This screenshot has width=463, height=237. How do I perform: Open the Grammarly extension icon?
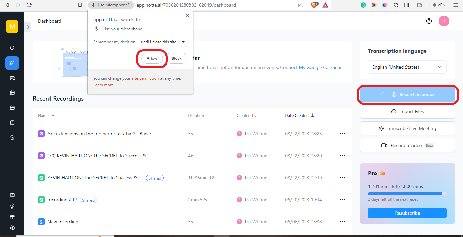tap(363, 5)
